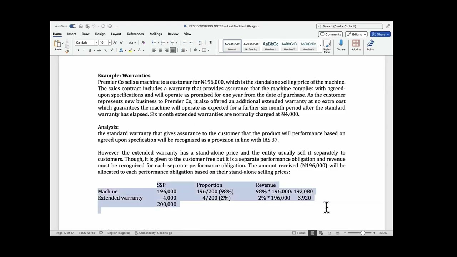Click the Font Color A button
457x257 pixels.
point(139,50)
